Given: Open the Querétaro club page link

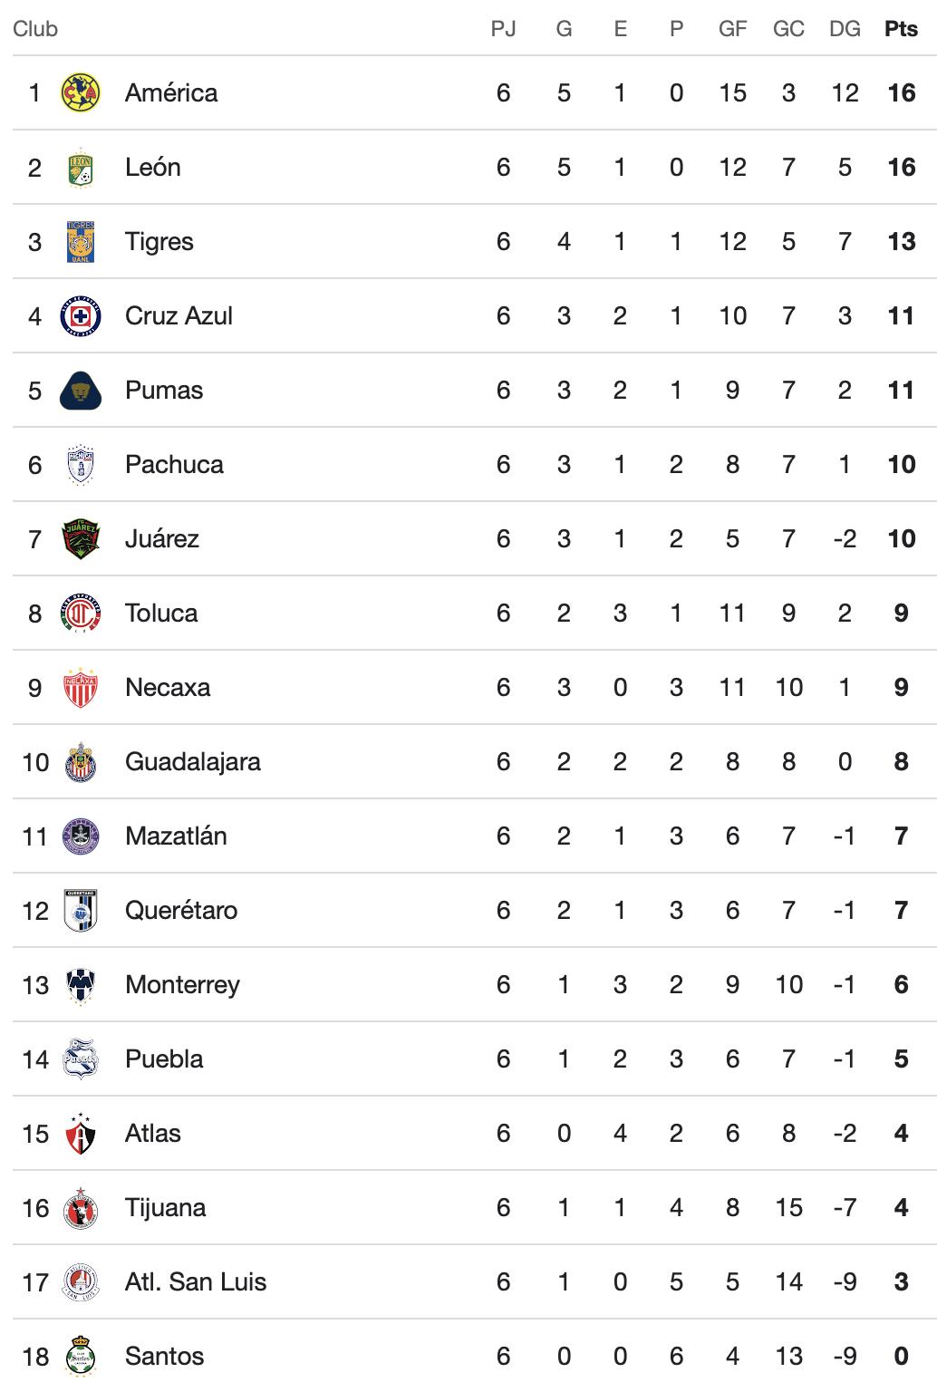Looking at the screenshot, I should click(x=181, y=910).
